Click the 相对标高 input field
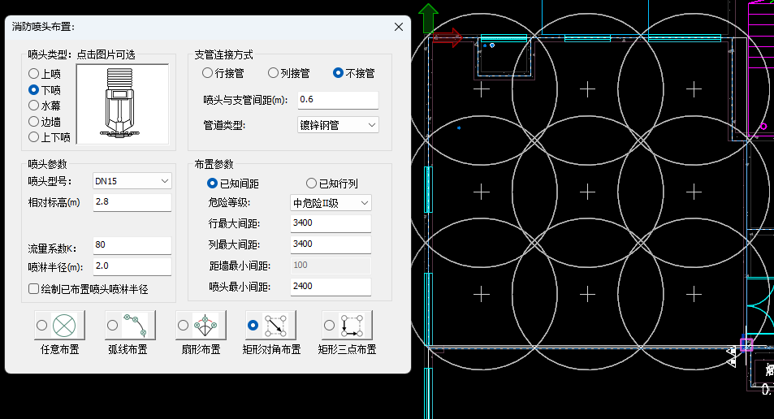774x419 pixels. coord(132,201)
